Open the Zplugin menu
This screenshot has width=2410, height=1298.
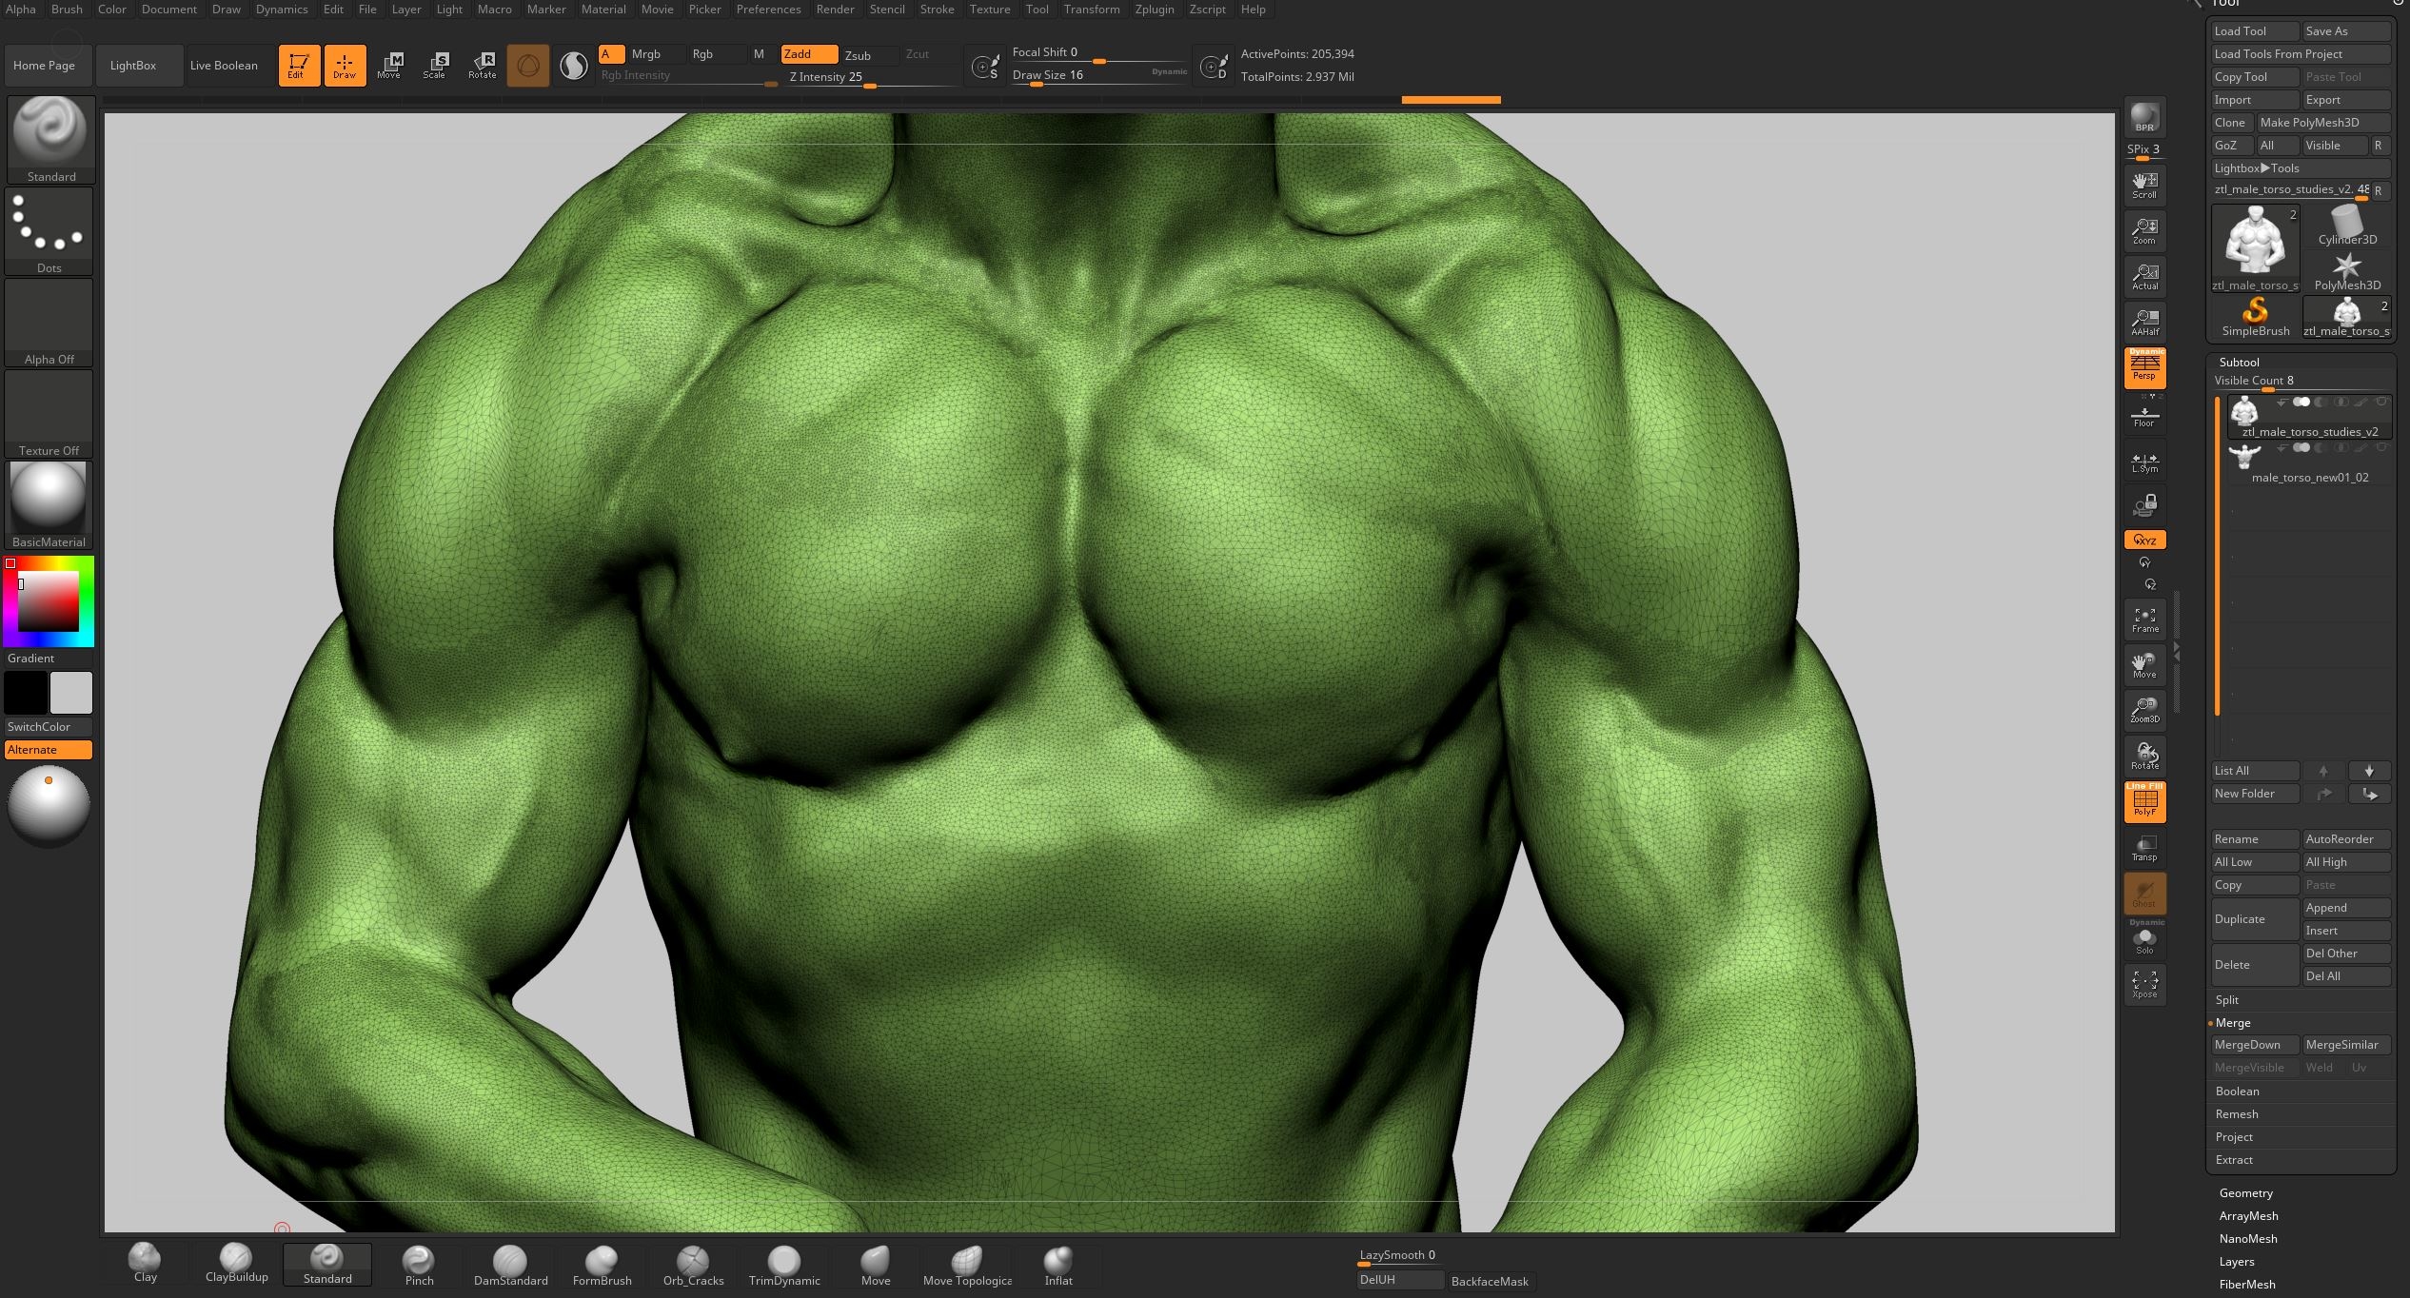(1155, 10)
